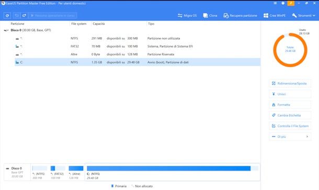The width and height of the screenshot is (319, 190).
Task: Open Recupera partizione tool
Action: point(240,16)
